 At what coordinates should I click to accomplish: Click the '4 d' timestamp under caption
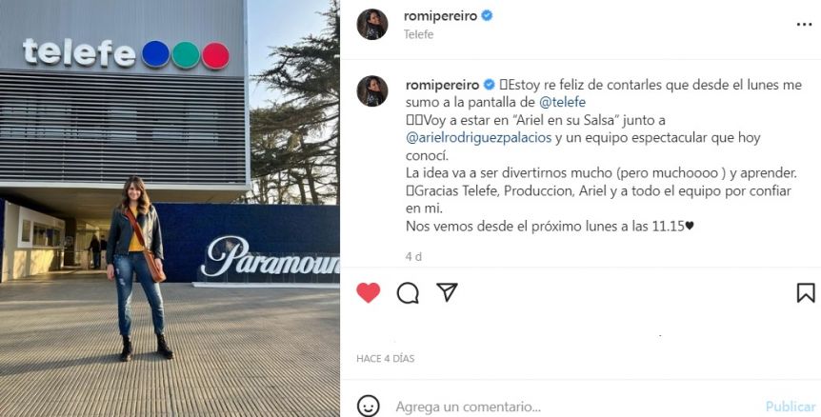point(413,256)
